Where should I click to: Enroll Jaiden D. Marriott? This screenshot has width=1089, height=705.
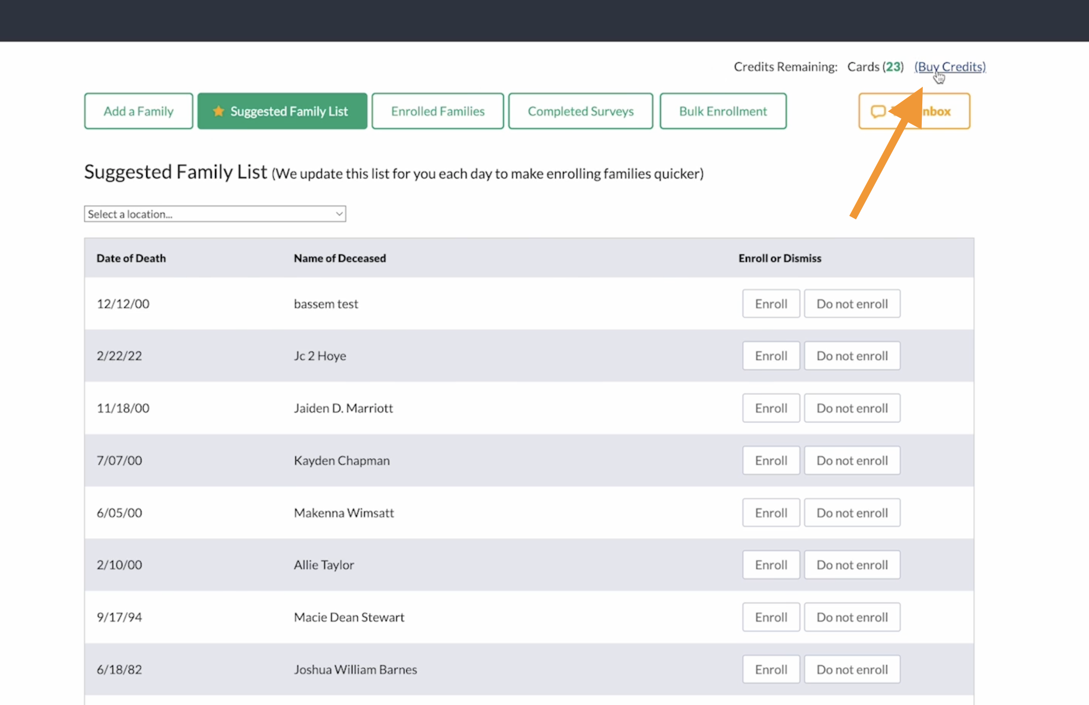(771, 408)
